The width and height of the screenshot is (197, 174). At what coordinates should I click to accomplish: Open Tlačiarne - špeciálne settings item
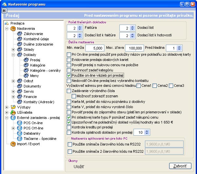pos(40,139)
